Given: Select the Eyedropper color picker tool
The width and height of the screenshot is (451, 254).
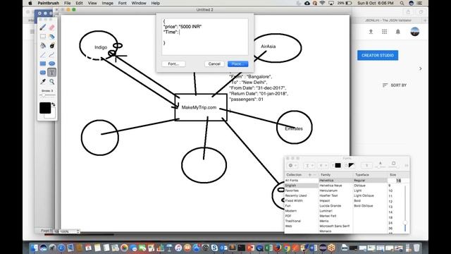Looking at the screenshot, I should [x=43, y=82].
